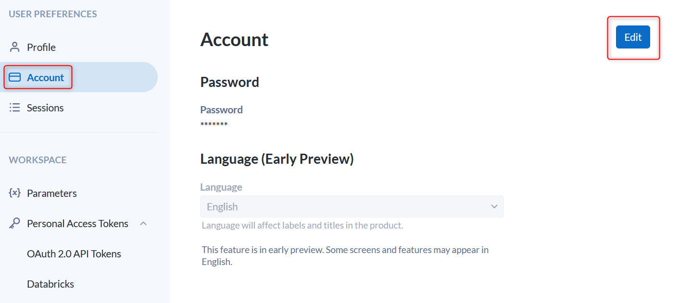Click the Language dropdown chevron arrow

pyautogui.click(x=494, y=206)
